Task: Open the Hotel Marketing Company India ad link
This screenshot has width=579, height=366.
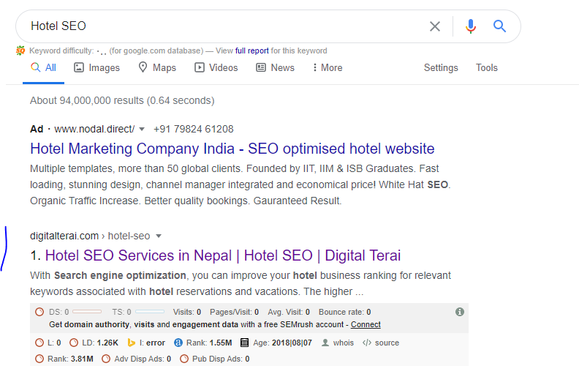Action: click(x=232, y=149)
